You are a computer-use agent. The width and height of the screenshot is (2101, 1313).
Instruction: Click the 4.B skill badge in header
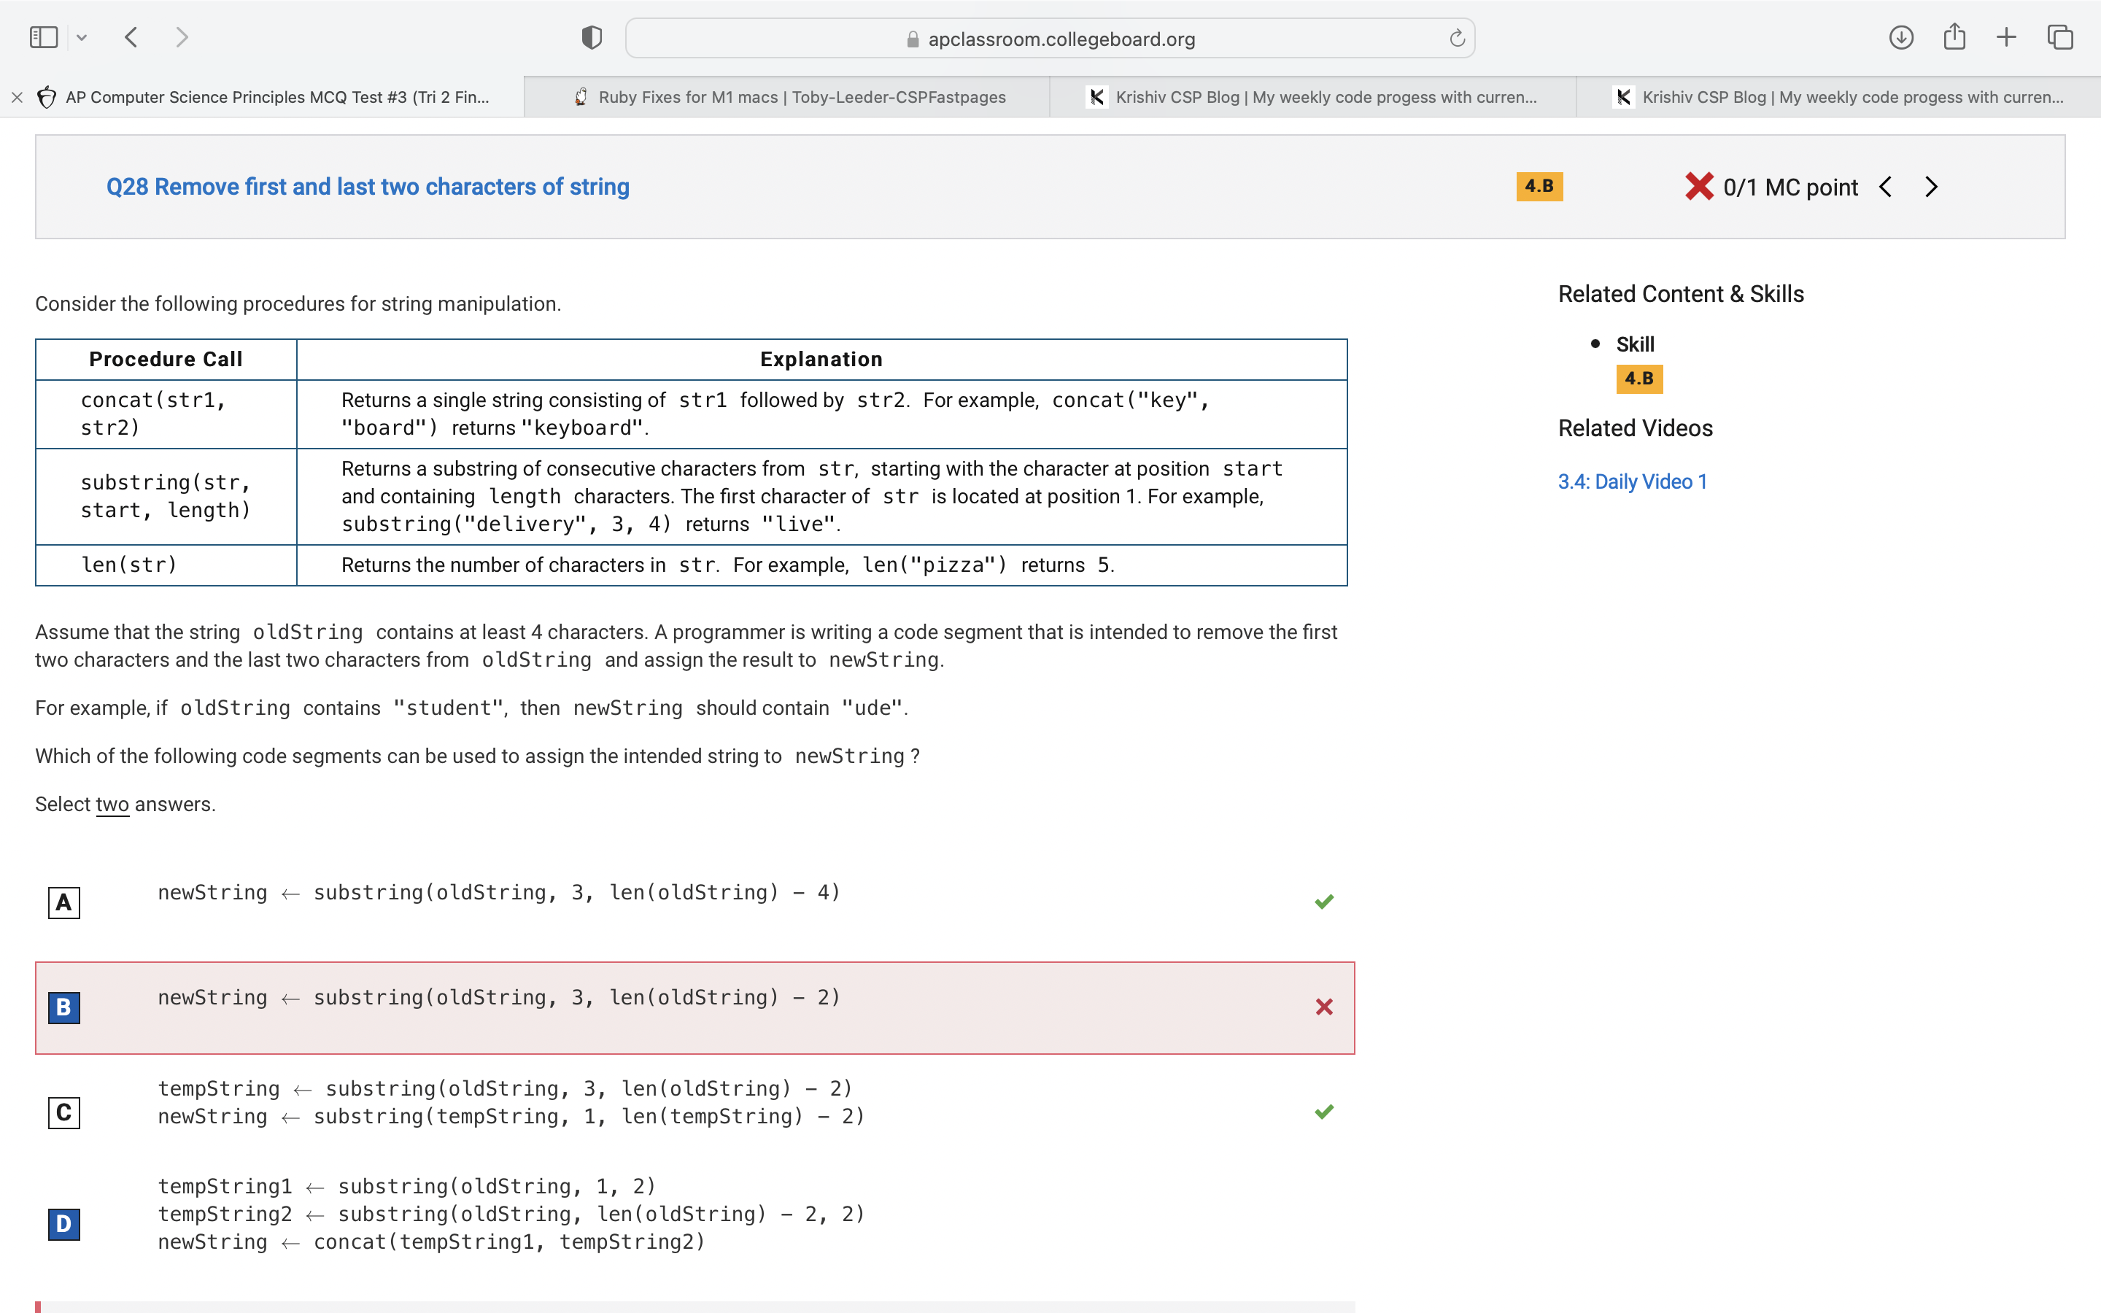click(x=1539, y=186)
